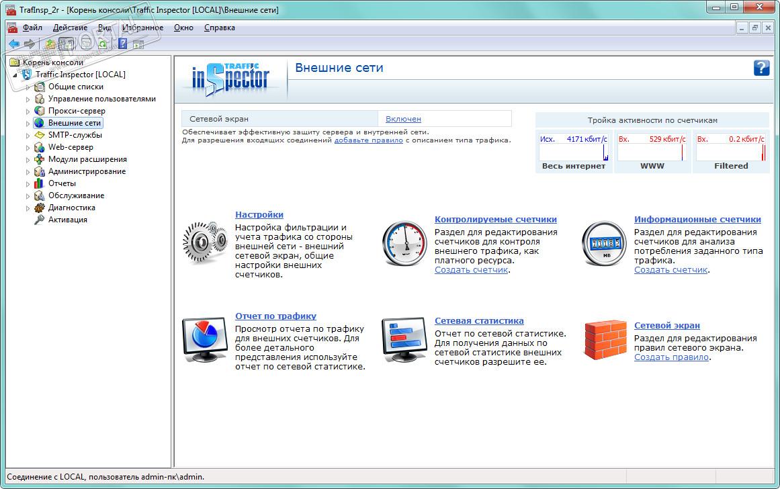780x489 pixels.
Task: Open the Настройки link
Action: coord(259,214)
